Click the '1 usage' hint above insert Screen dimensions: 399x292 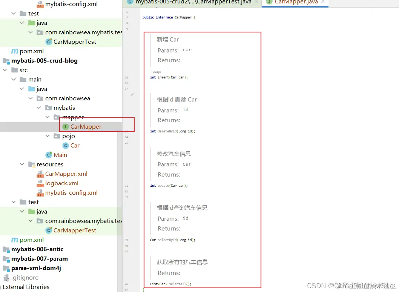(x=156, y=72)
